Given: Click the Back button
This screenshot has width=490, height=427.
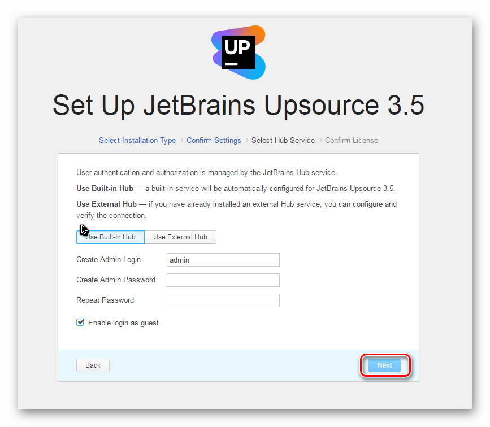Looking at the screenshot, I should (x=93, y=365).
